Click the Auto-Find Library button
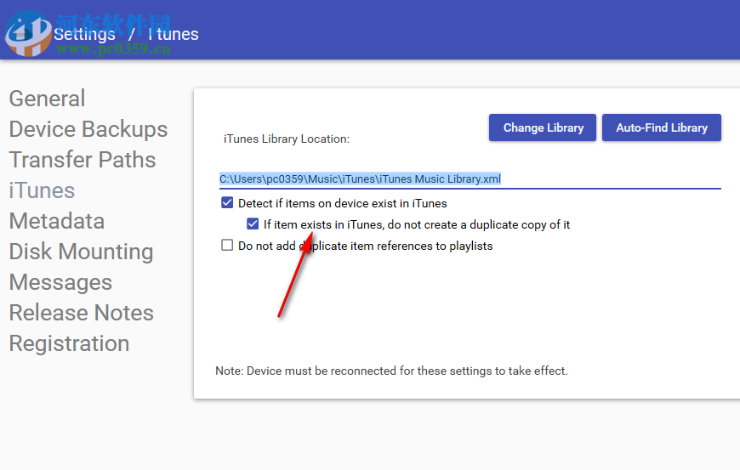 [x=662, y=127]
